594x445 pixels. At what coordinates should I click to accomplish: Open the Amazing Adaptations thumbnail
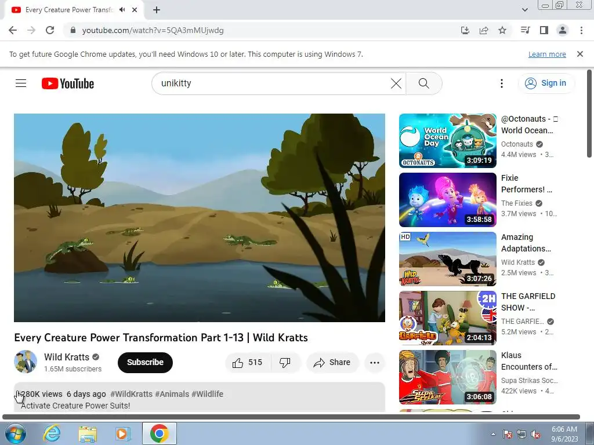[447, 259]
